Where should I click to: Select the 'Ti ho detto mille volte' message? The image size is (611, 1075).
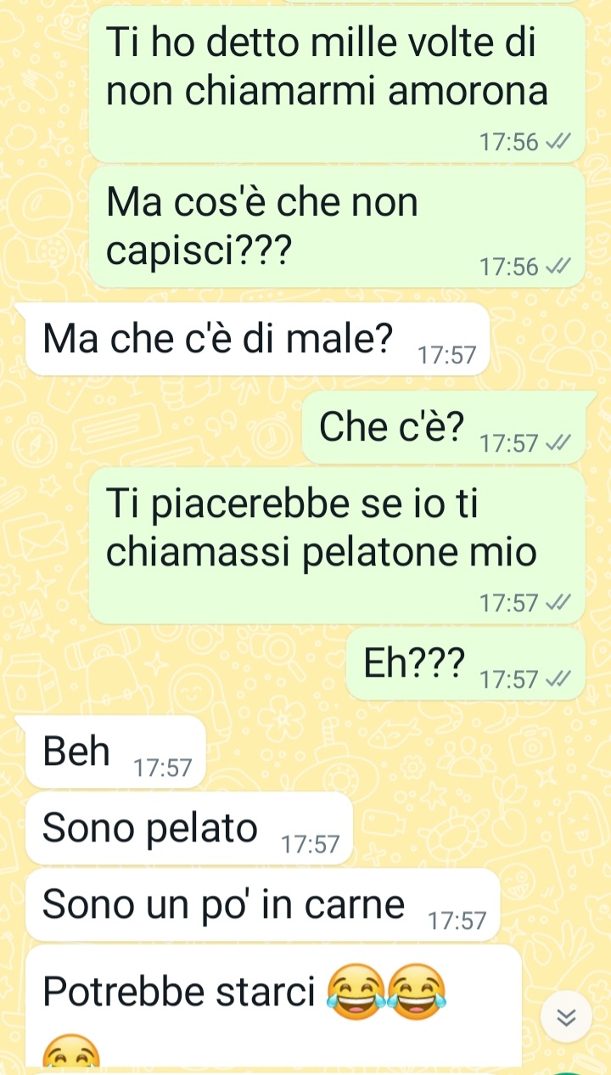pyautogui.click(x=337, y=84)
